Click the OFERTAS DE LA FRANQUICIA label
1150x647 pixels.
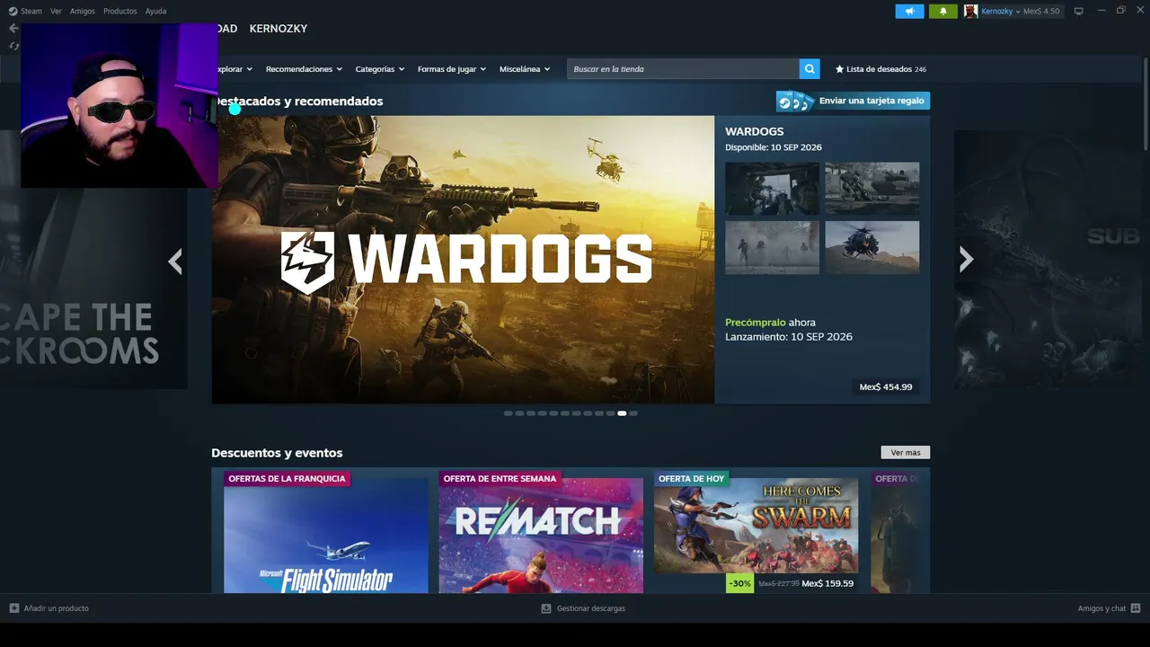(287, 479)
